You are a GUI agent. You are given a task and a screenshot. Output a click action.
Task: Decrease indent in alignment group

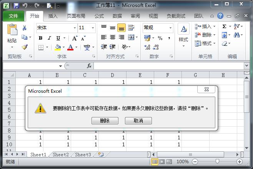(x=104, y=47)
